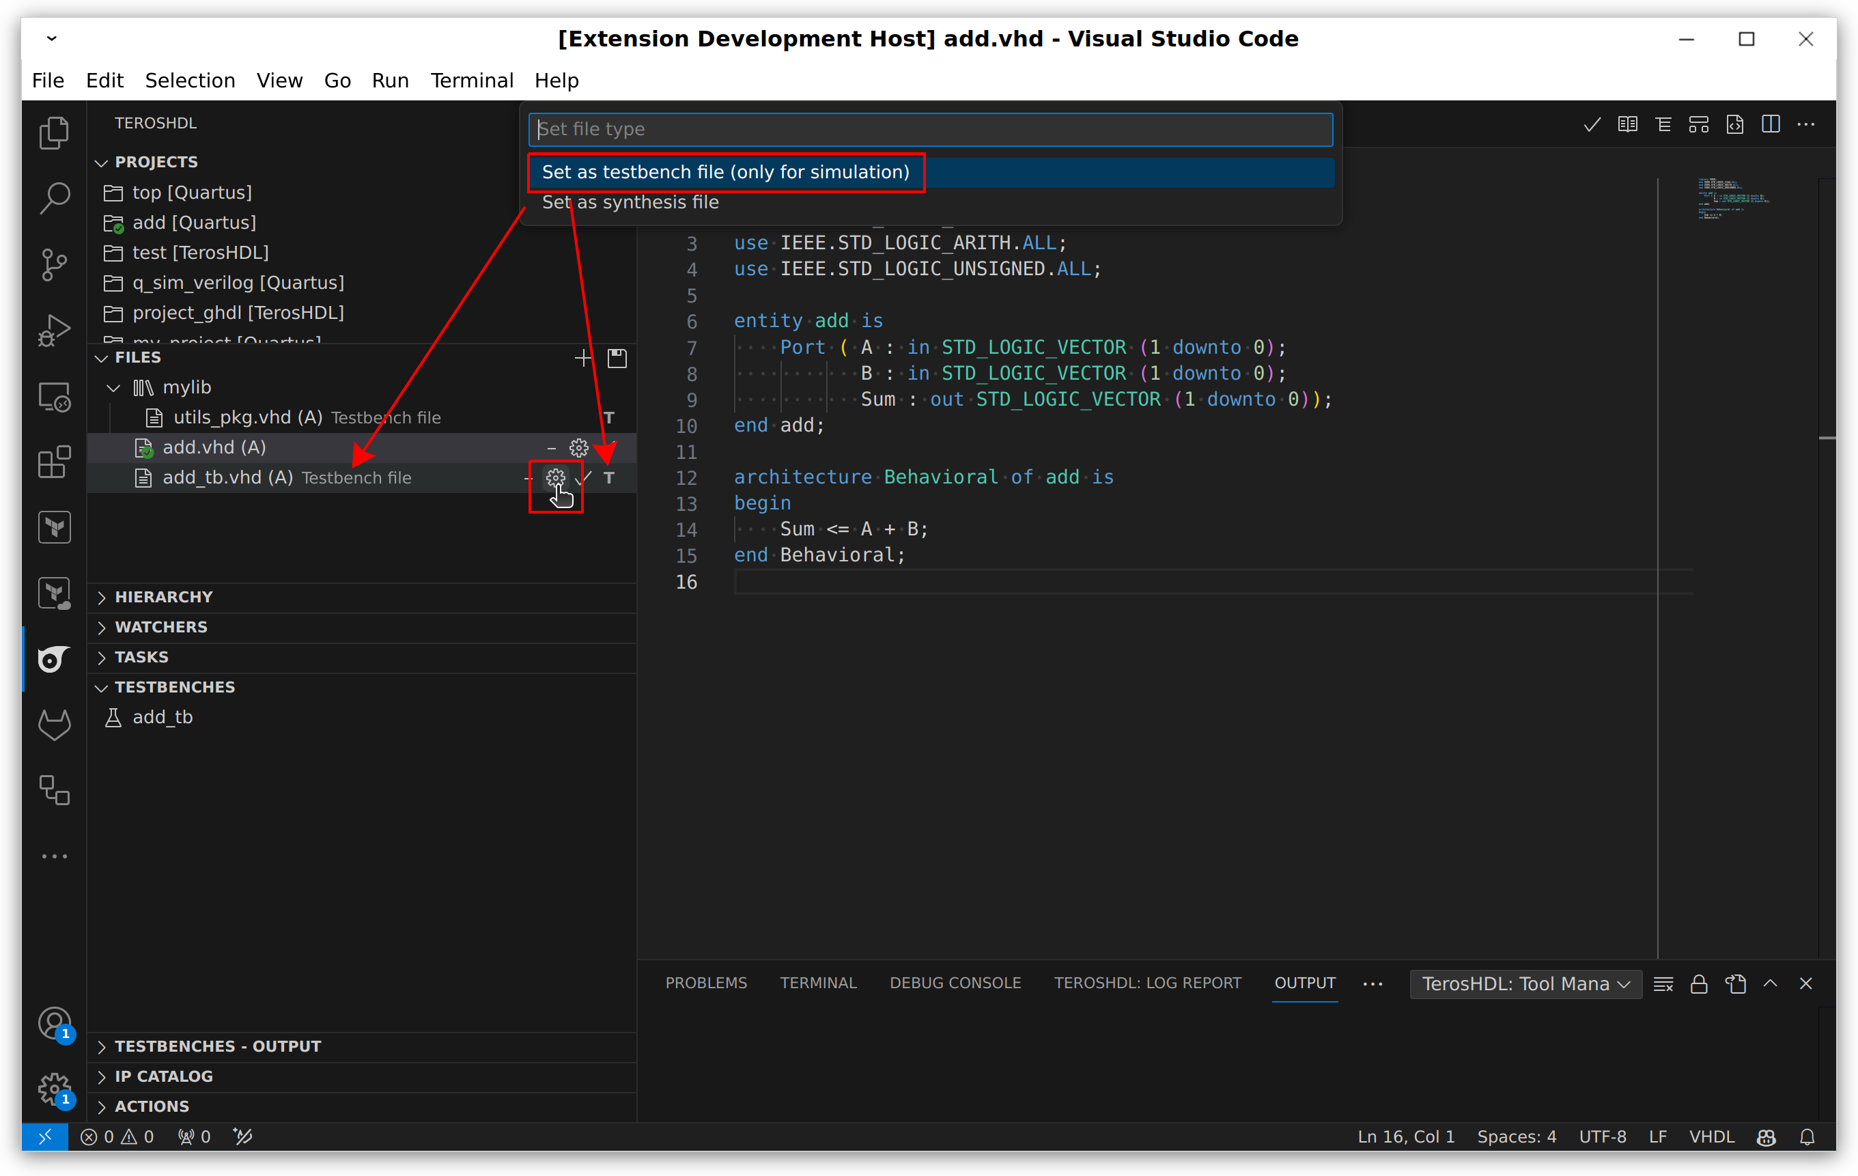The image size is (1858, 1176).
Task: Click the gear icon on add_tb.vhd row
Action: point(556,477)
